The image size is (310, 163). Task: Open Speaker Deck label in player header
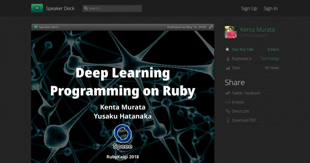click(49, 27)
